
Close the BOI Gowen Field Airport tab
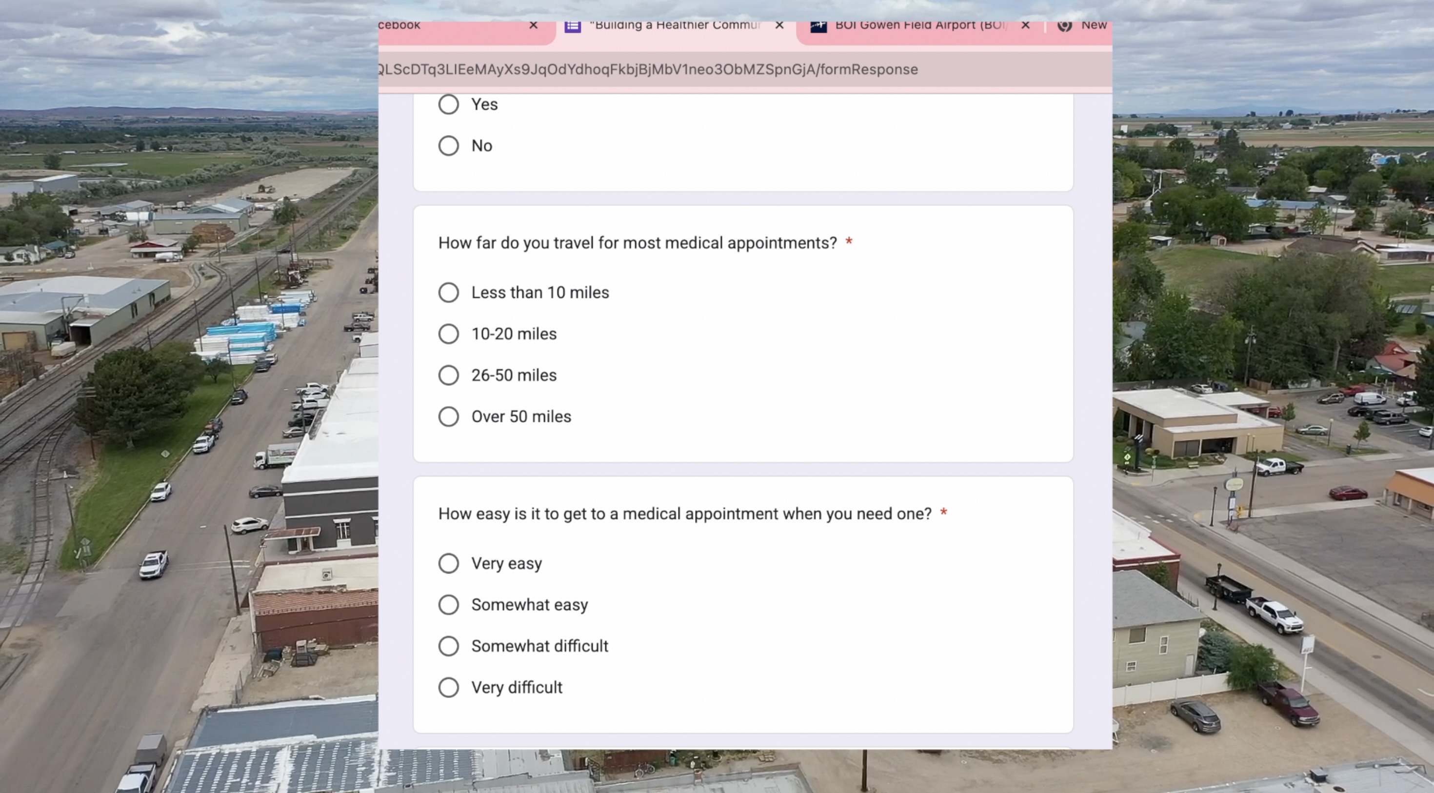point(1025,25)
